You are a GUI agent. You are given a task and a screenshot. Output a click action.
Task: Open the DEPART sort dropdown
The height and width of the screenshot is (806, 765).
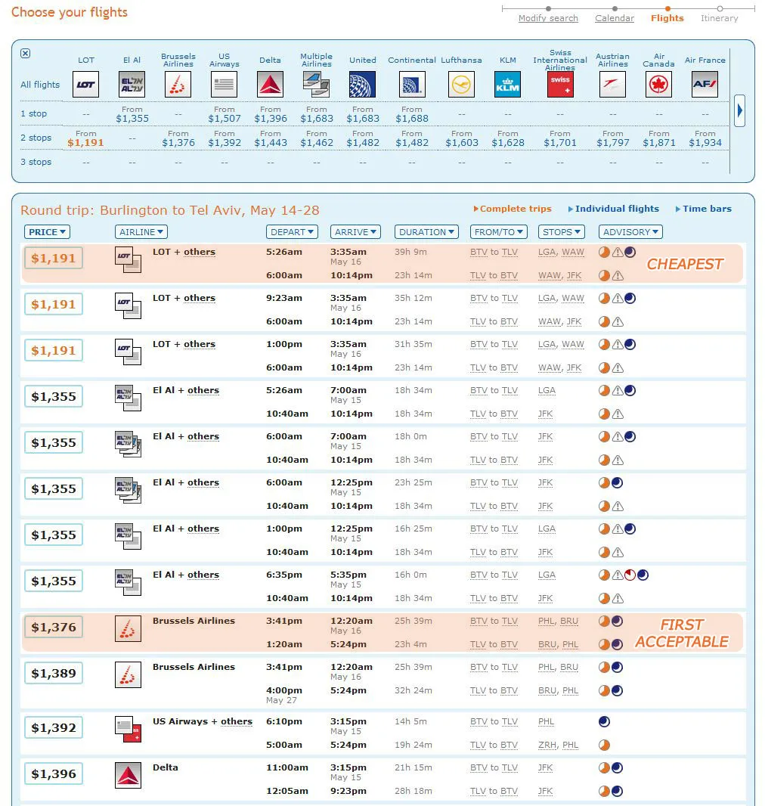click(292, 232)
